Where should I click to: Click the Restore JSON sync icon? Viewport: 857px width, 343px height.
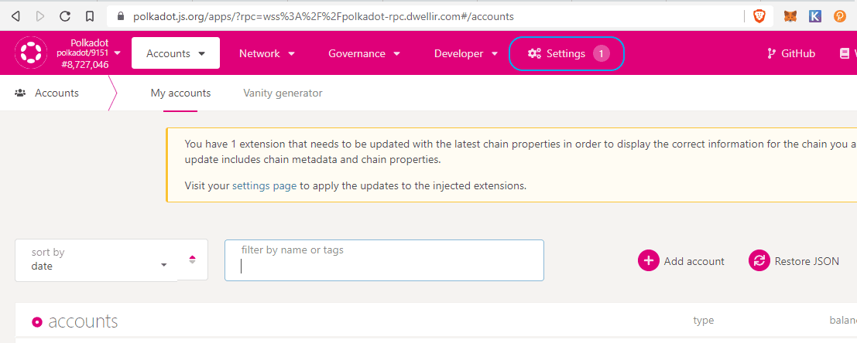click(759, 261)
